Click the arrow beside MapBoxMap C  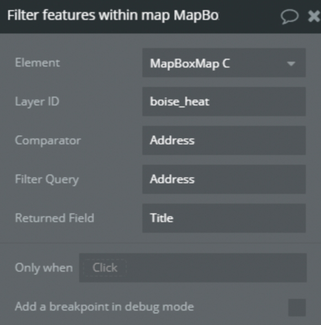[291, 64]
